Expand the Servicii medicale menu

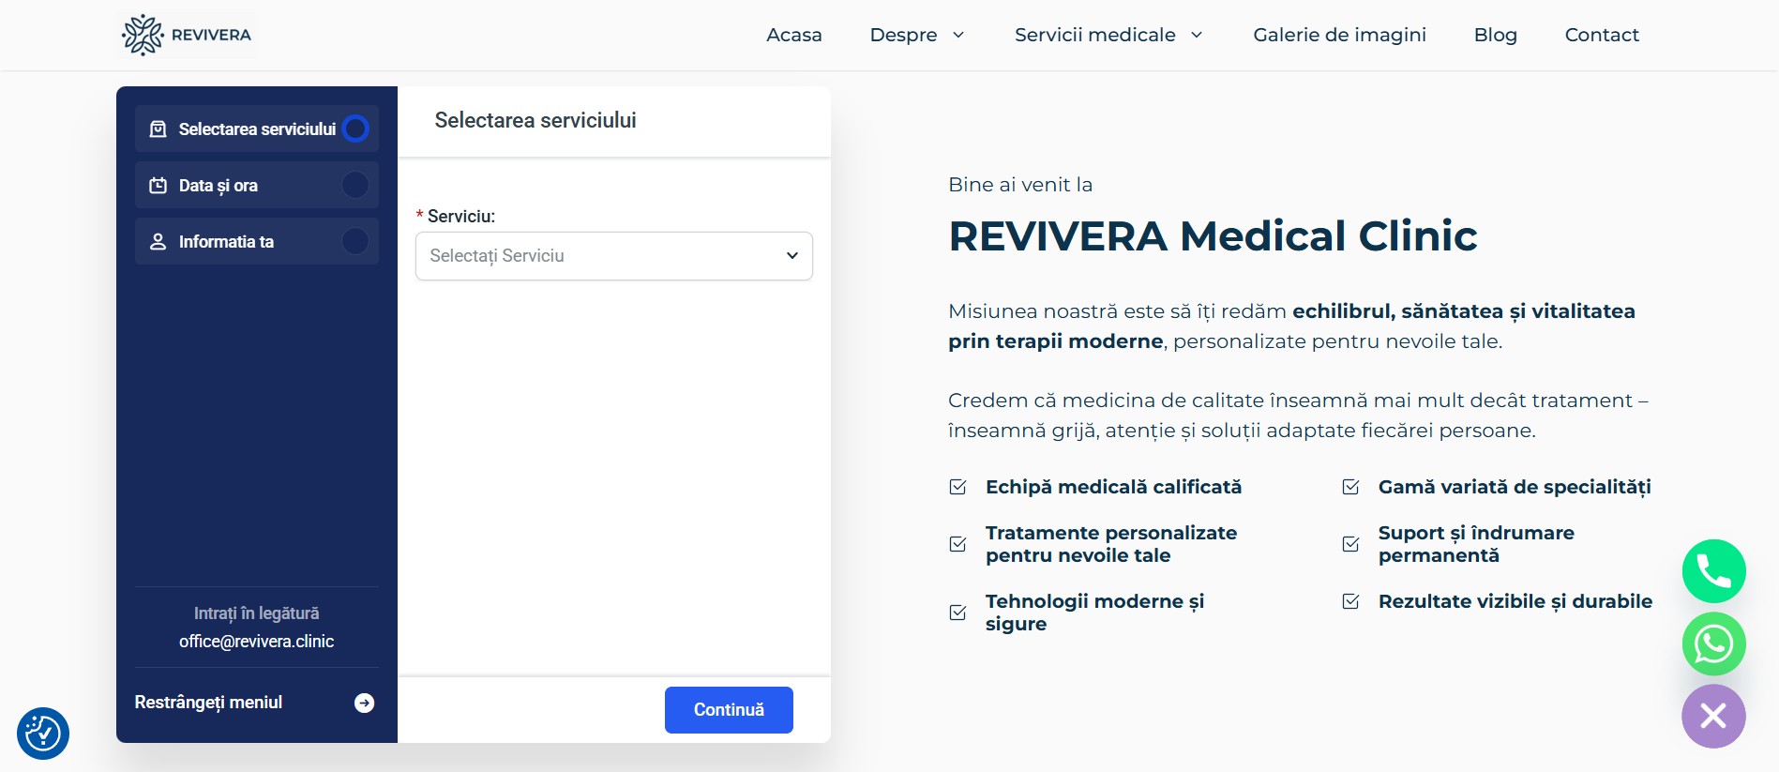click(1108, 35)
